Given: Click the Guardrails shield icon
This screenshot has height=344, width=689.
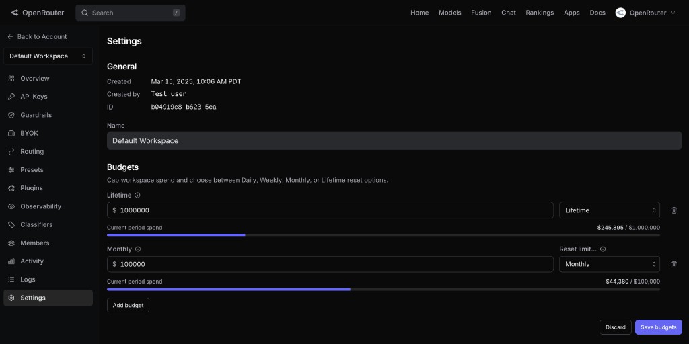Looking at the screenshot, I should pos(11,115).
